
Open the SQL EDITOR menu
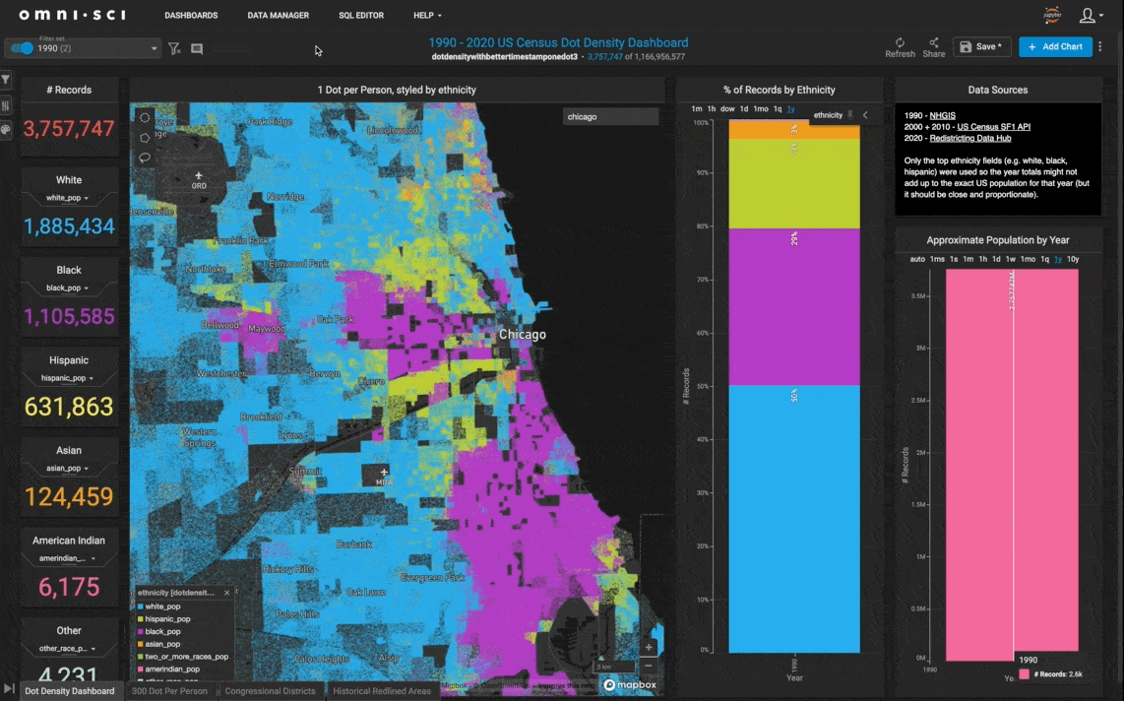[x=361, y=15]
